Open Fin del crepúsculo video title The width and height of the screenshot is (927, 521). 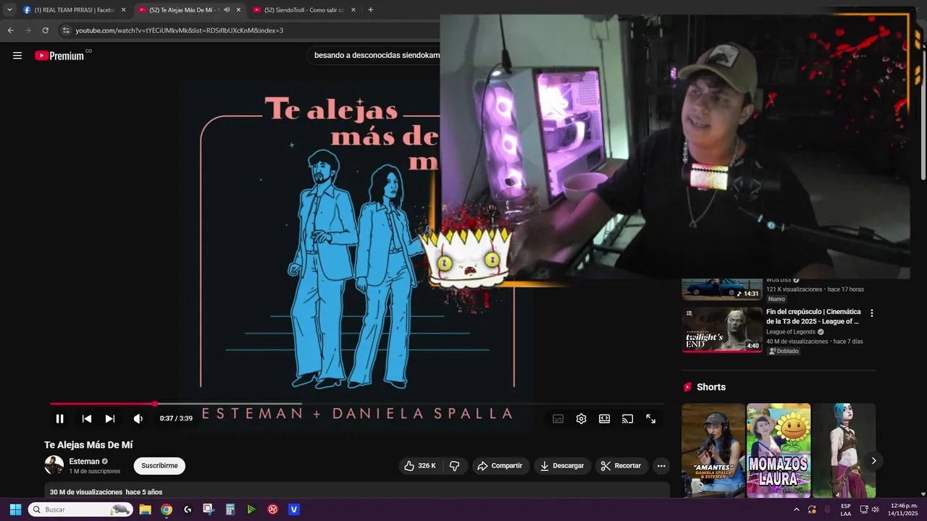coord(813,316)
